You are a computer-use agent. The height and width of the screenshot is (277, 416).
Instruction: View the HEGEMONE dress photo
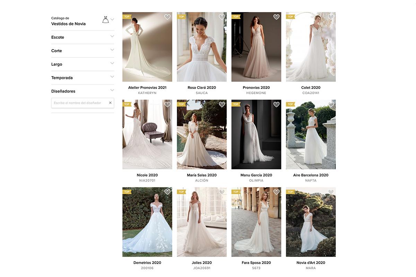(256, 47)
